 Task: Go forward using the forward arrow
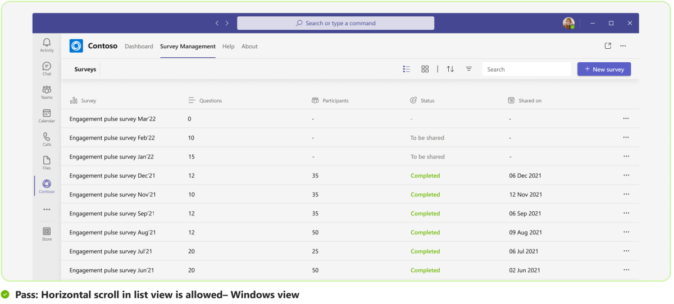pyautogui.click(x=227, y=23)
